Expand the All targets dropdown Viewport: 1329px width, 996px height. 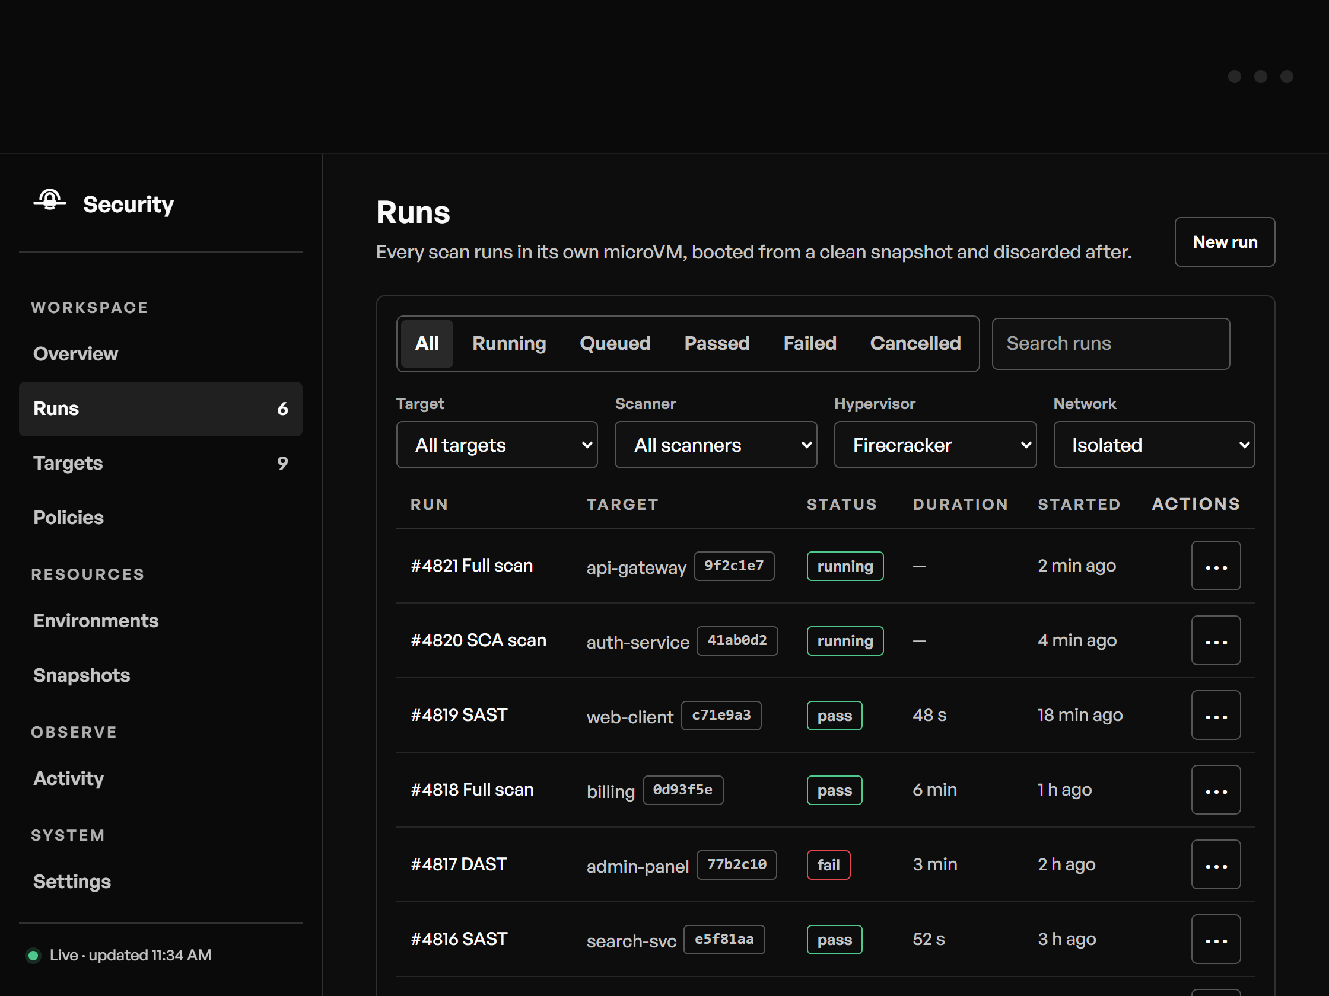point(497,445)
